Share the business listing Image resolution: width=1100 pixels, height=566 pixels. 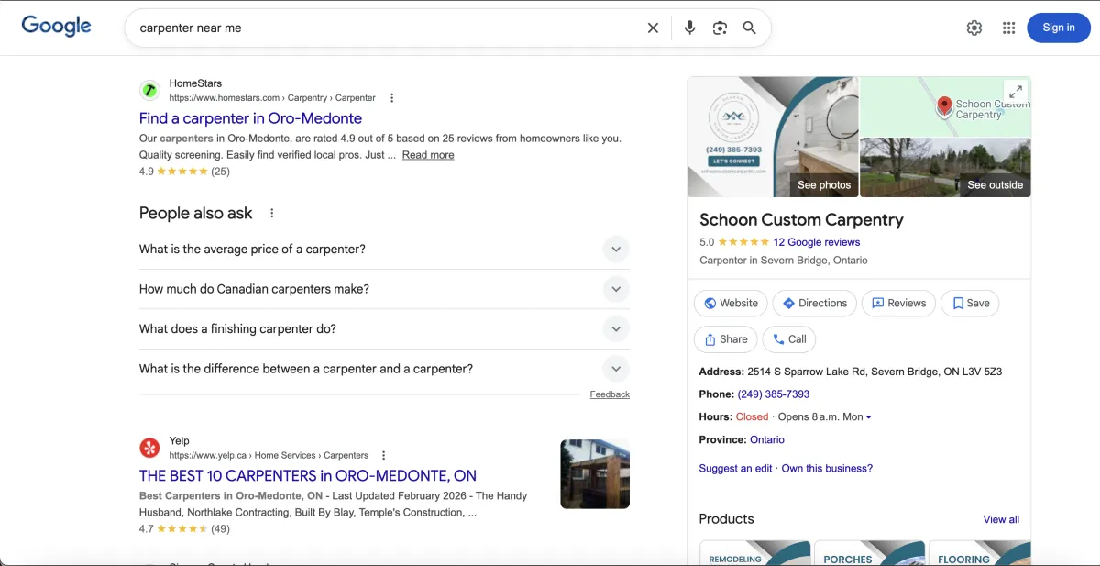(x=726, y=339)
